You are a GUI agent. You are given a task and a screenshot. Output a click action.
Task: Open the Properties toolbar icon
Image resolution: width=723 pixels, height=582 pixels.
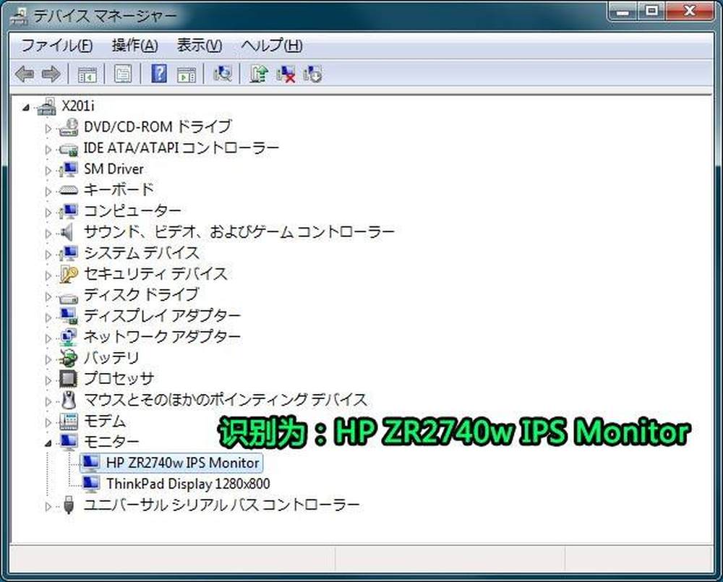pyautogui.click(x=123, y=74)
